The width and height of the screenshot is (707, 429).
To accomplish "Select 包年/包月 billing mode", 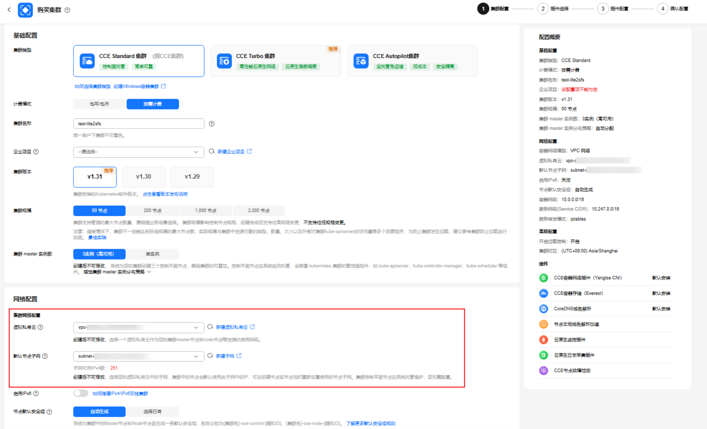I will 100,104.
